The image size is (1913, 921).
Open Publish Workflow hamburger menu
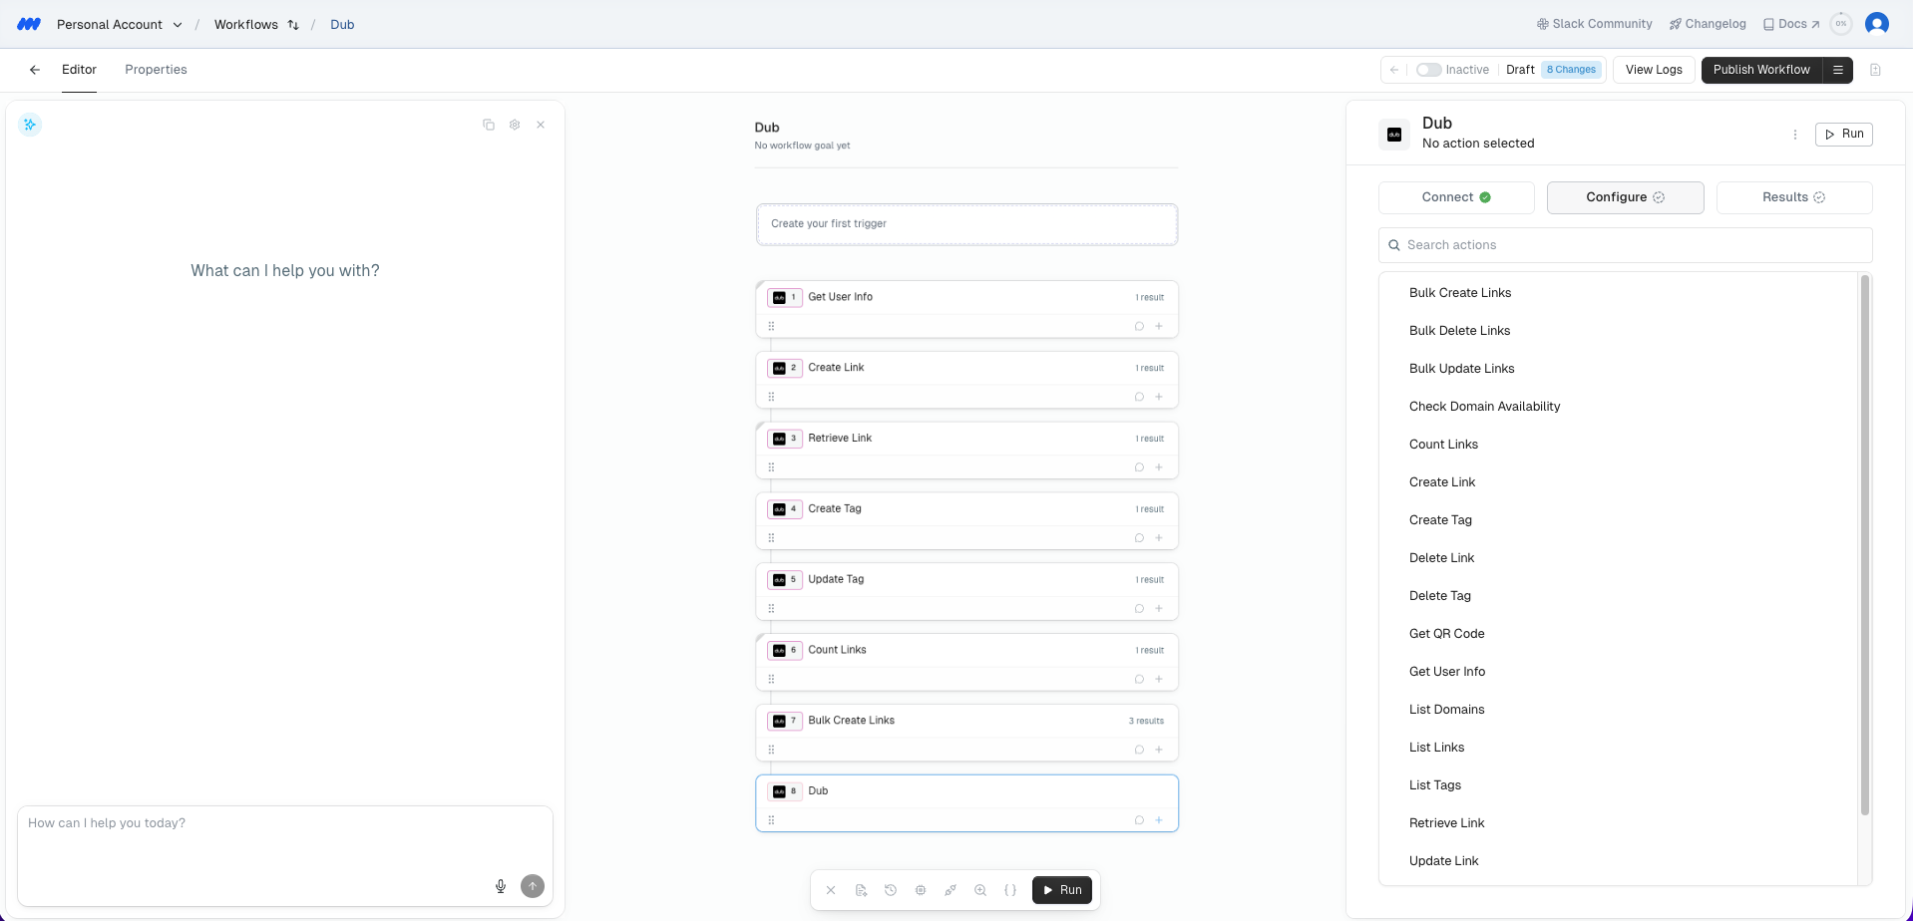(x=1838, y=70)
